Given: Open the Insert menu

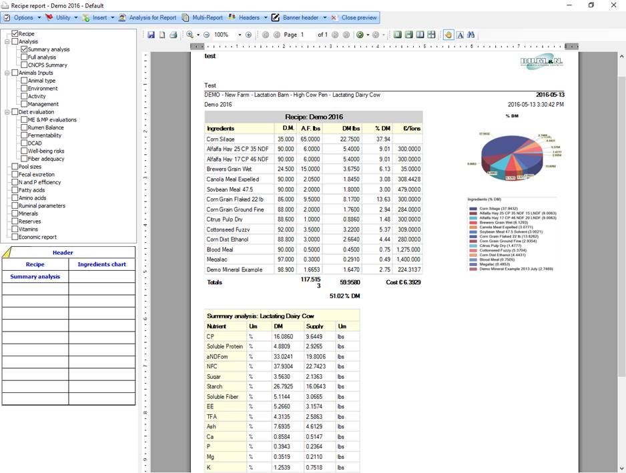Looking at the screenshot, I should click(100, 17).
